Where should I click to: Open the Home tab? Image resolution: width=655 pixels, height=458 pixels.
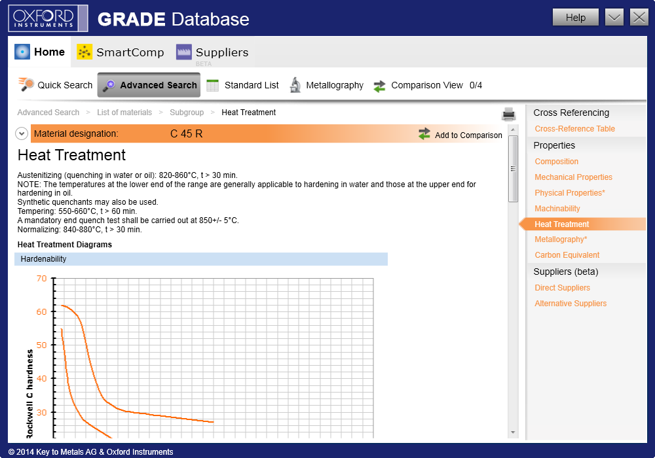pyautogui.click(x=40, y=52)
